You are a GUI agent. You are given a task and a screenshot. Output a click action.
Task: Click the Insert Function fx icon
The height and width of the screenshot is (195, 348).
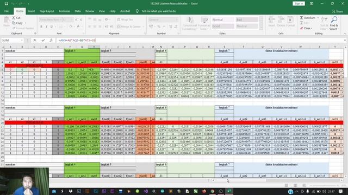click(x=51, y=40)
